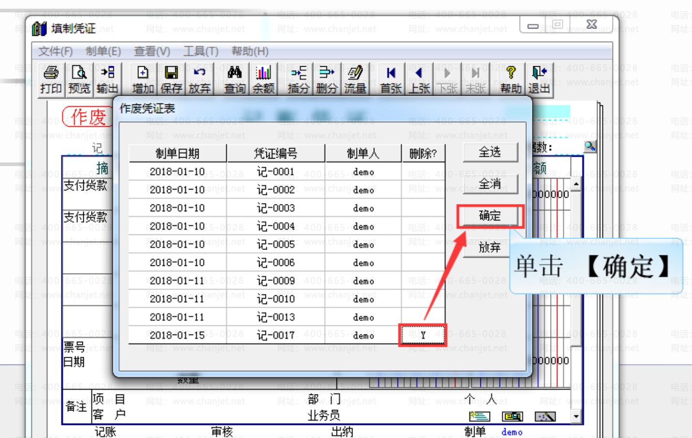This screenshot has height=438, width=692.
Task: Click demo creator cell in 记-0009 row
Action: [363, 281]
